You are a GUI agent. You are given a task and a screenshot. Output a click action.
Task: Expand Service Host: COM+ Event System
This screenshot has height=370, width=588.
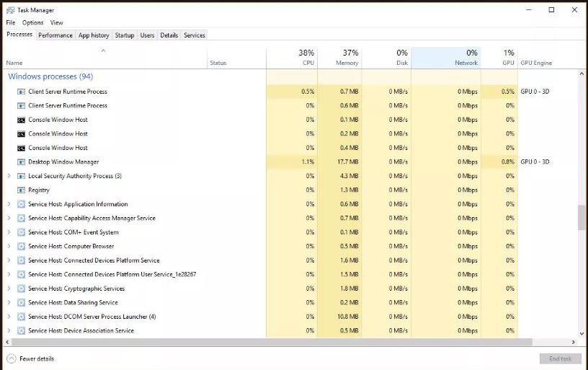pos(9,232)
